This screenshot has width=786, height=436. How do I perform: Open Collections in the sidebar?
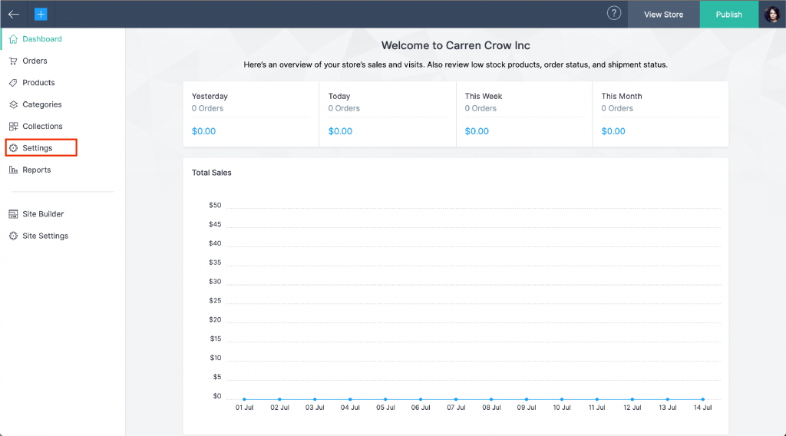[42, 126]
